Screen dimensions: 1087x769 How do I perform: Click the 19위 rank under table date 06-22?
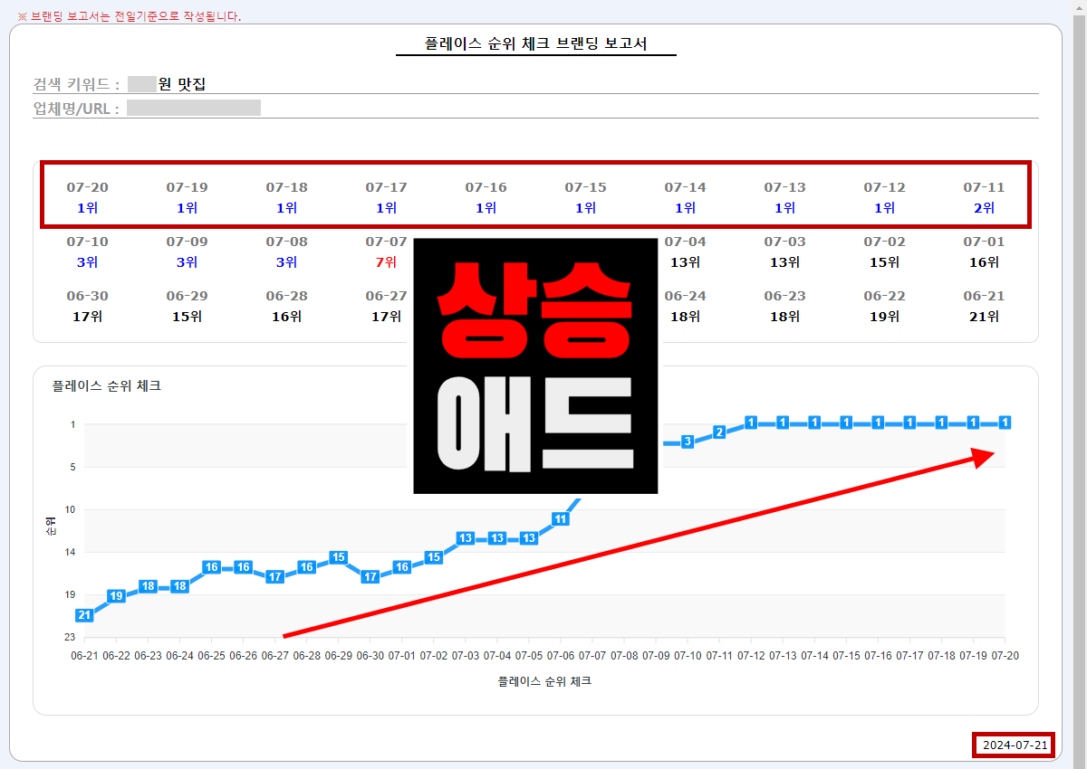click(x=885, y=317)
